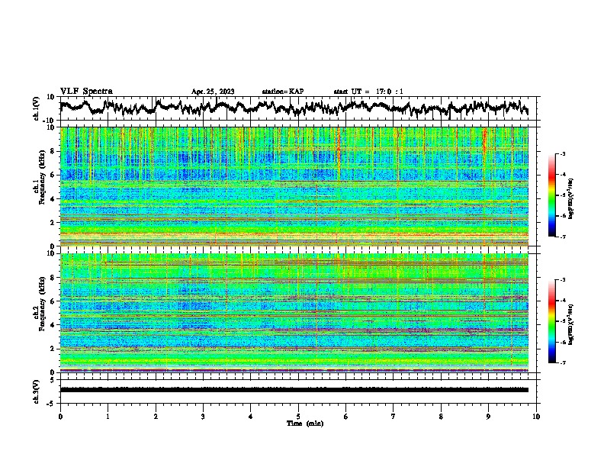The height and width of the screenshot is (467, 604).
Task: Click time axis tick label '0'
Action: coord(60,417)
